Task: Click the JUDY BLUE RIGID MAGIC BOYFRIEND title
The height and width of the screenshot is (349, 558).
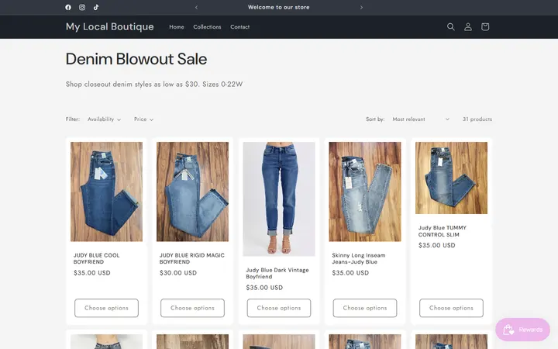Action: pyautogui.click(x=192, y=258)
